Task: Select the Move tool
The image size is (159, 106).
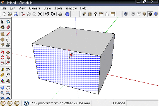Action: (x=3, y=52)
